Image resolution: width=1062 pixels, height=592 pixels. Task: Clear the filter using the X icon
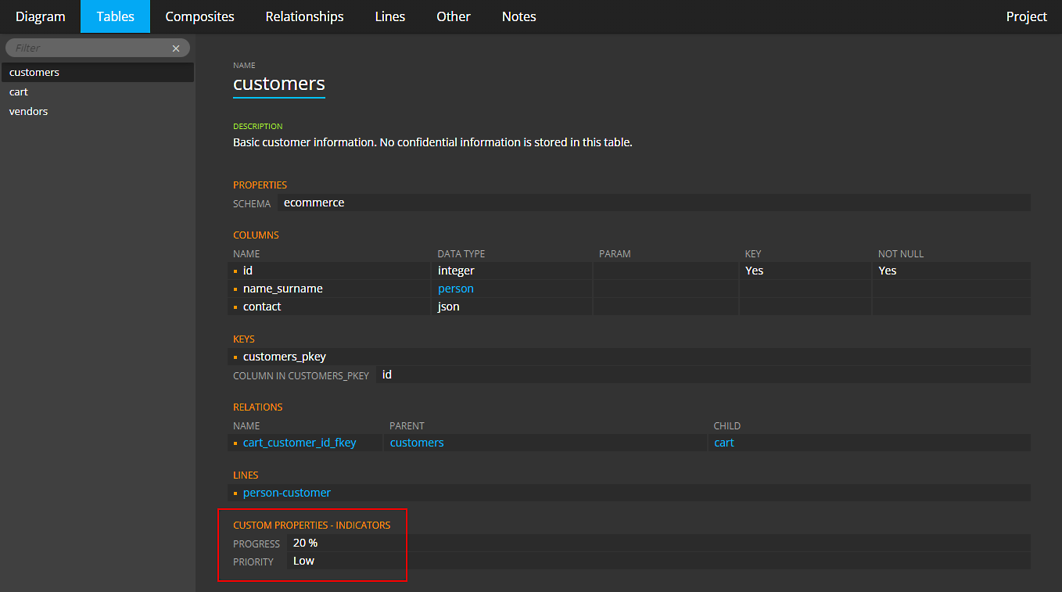(176, 48)
